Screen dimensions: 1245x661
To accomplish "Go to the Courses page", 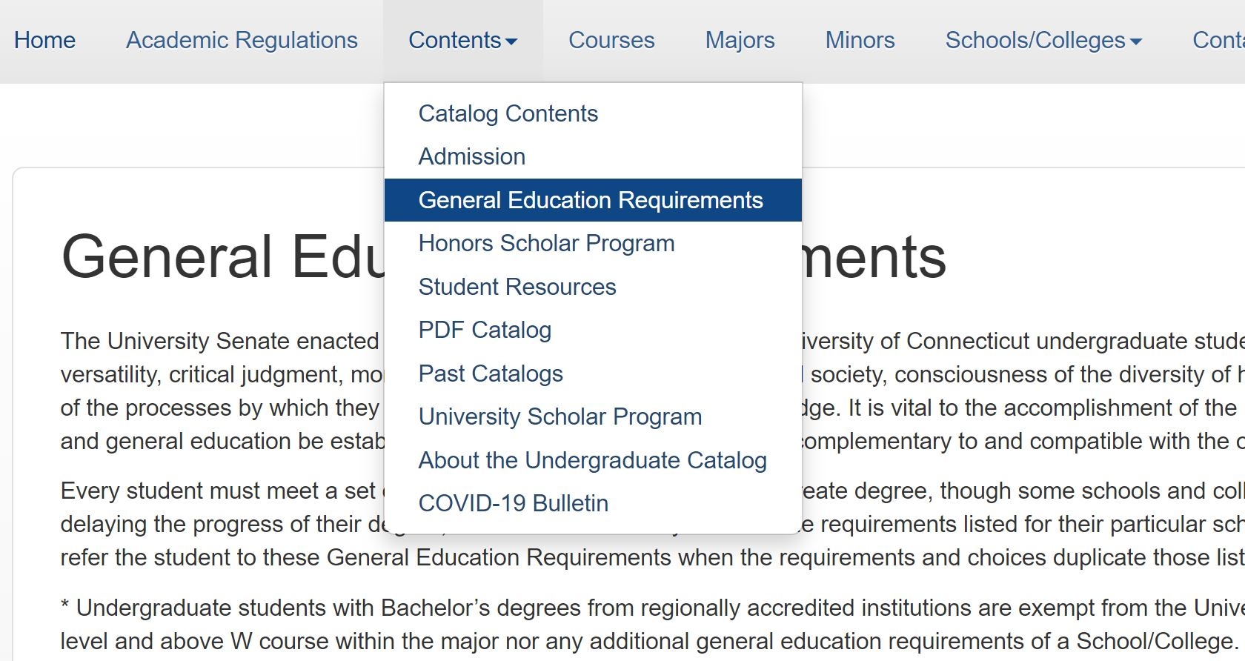I will (x=611, y=40).
